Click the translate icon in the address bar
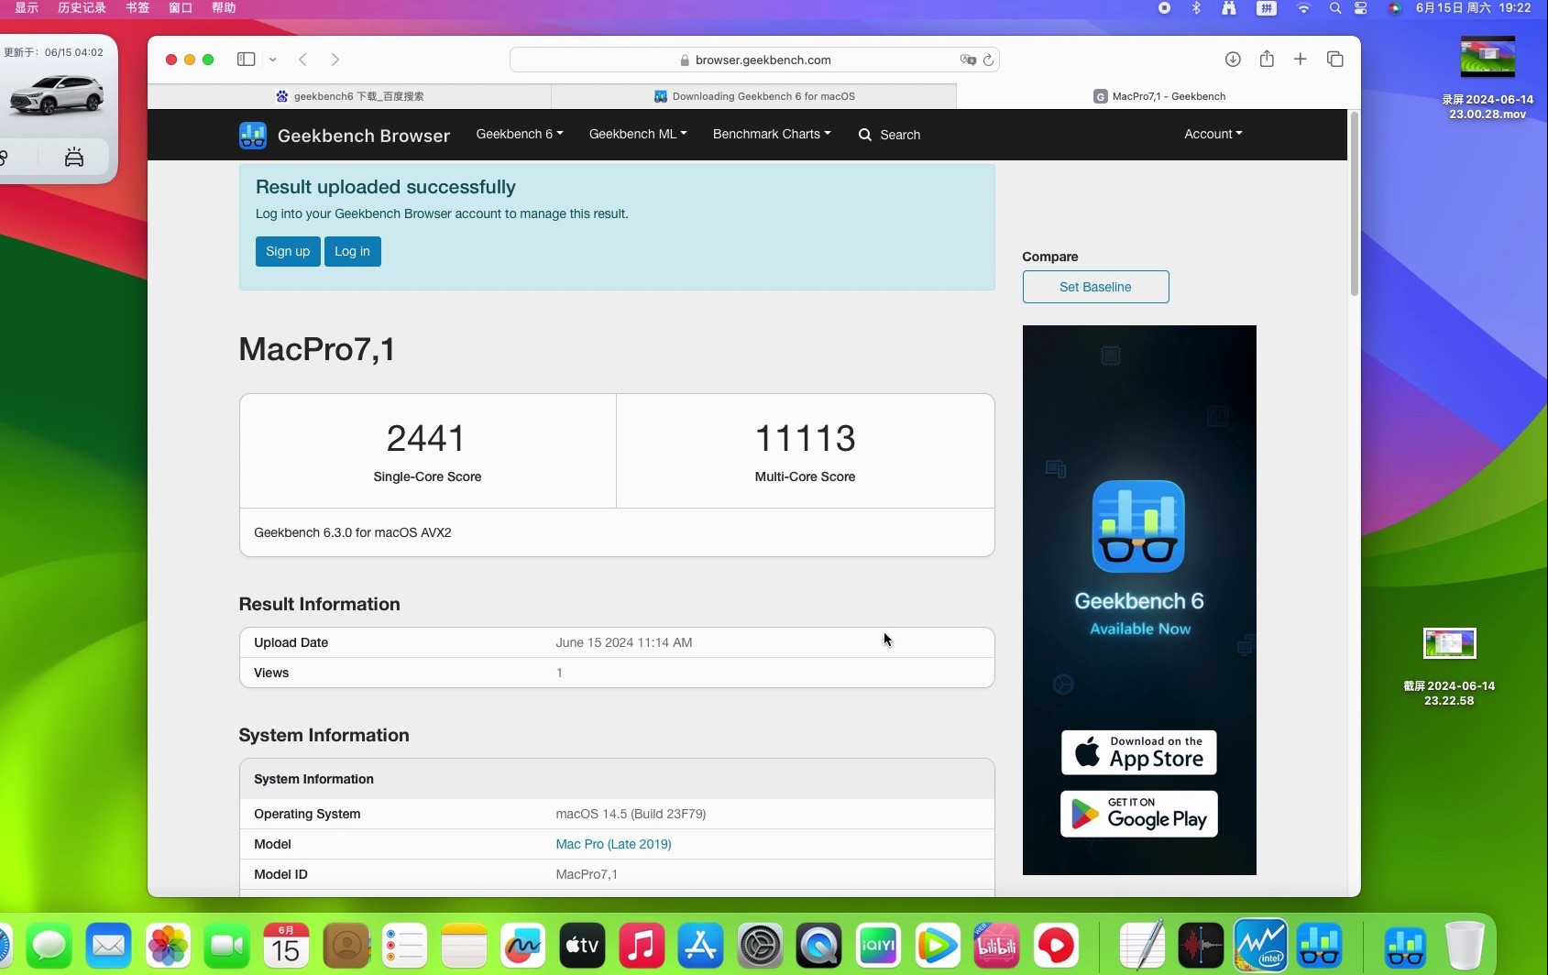The height and width of the screenshot is (975, 1548). click(968, 60)
